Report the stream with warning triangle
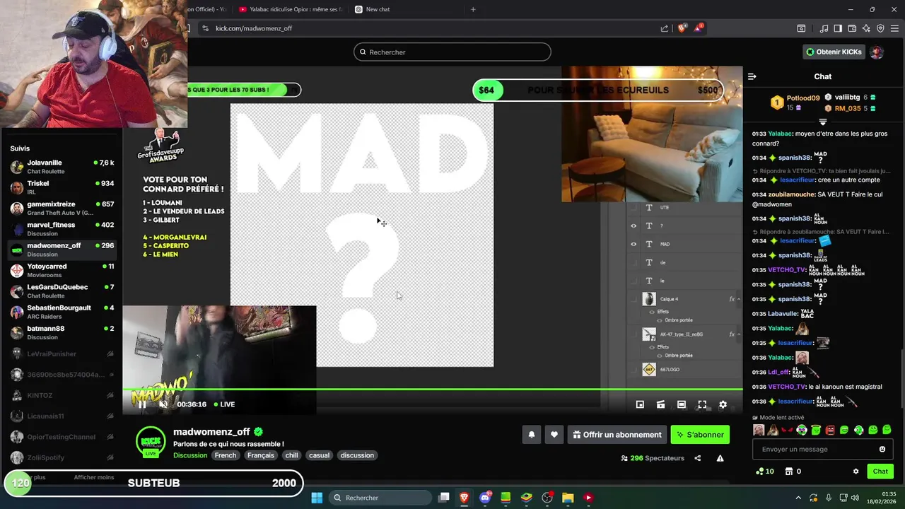 (720, 458)
